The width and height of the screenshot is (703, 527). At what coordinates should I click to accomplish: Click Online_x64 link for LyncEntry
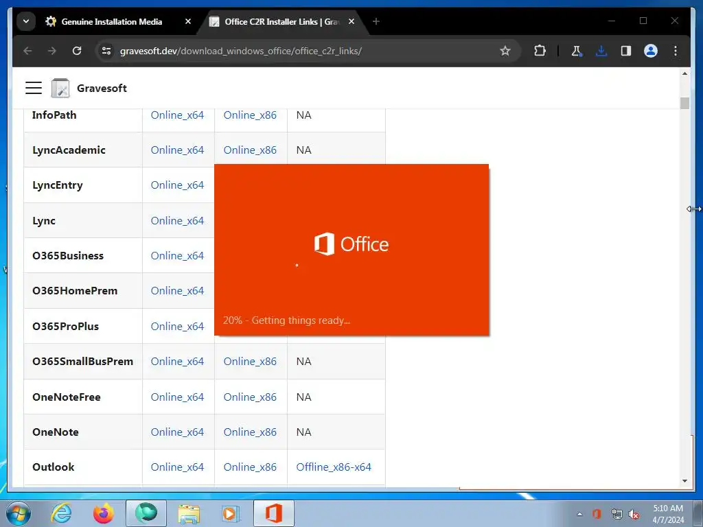point(177,185)
